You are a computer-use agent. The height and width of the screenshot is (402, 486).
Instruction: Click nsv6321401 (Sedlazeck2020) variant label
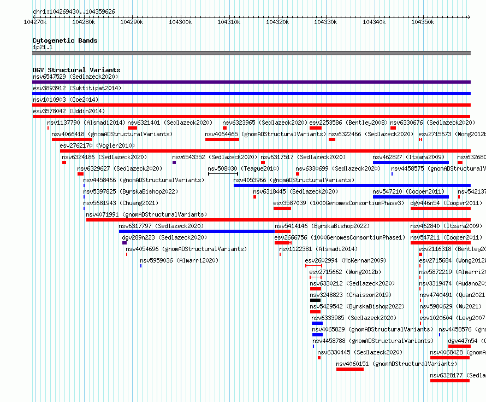coord(170,123)
